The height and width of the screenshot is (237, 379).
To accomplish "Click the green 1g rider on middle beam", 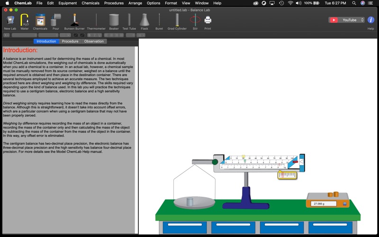I will [245, 161].
